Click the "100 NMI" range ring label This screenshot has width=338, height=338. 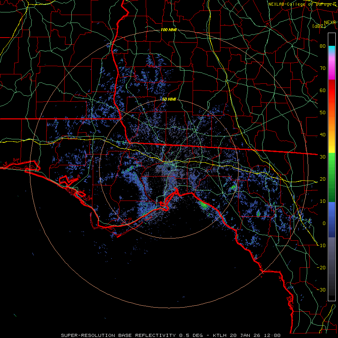point(169,30)
